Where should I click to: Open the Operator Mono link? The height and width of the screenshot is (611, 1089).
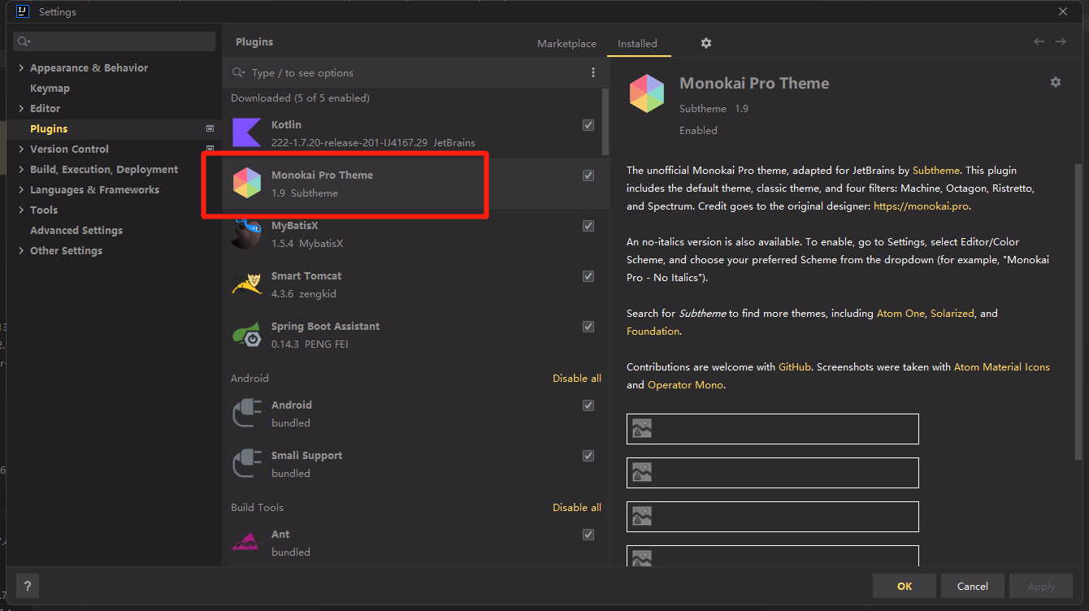tap(685, 384)
